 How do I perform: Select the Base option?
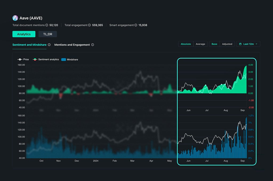[x=214, y=44]
